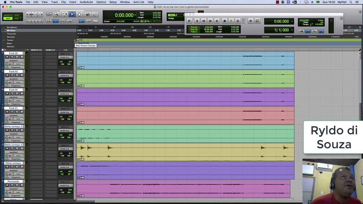The height and width of the screenshot is (204, 363).
Task: Toggle Post-roll button in transport
Action: pos(194,29)
